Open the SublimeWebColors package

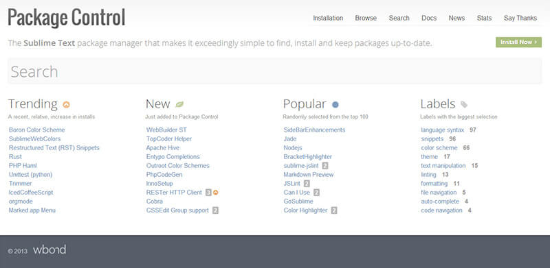(35, 139)
